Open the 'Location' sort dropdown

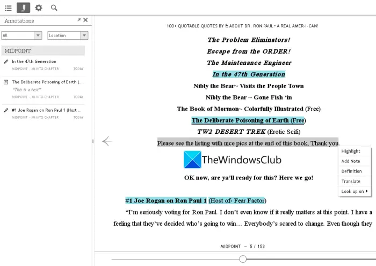[68, 35]
